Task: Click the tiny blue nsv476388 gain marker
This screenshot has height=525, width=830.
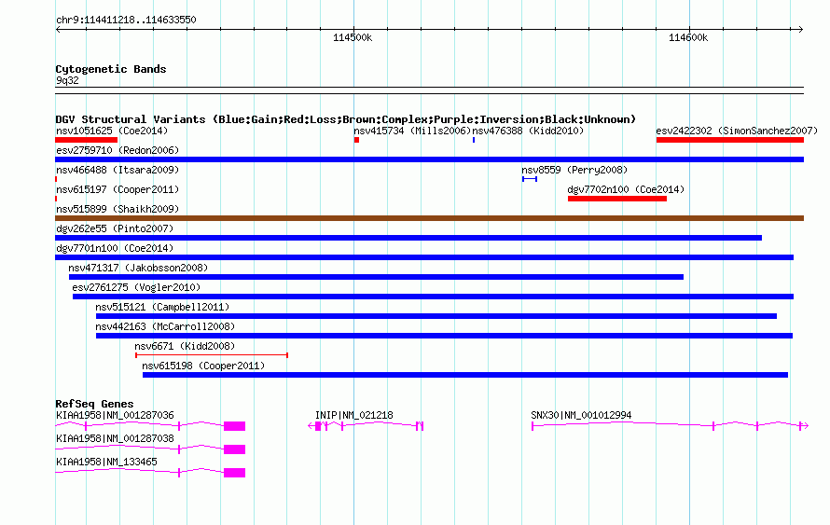Action: (474, 140)
